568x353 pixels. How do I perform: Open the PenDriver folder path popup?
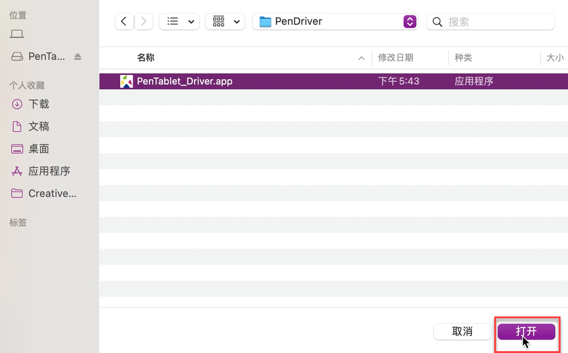pos(335,22)
